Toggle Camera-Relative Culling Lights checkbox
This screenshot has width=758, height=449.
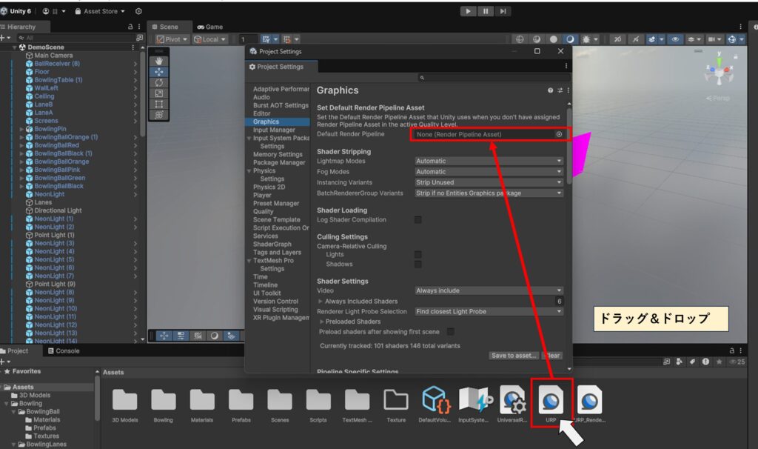coord(417,254)
